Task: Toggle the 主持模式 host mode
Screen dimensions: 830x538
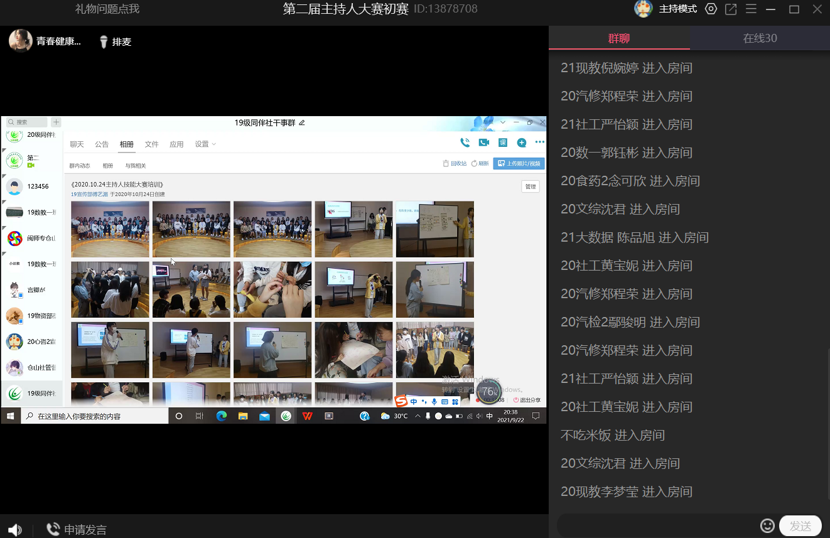Action: tap(677, 9)
